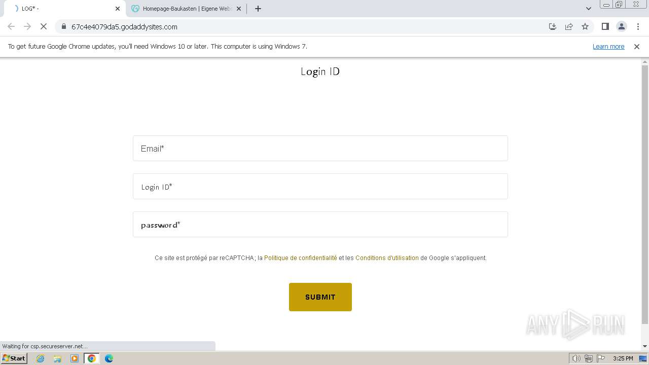Click into the Login ID field
649x365 pixels.
pyautogui.click(x=320, y=187)
